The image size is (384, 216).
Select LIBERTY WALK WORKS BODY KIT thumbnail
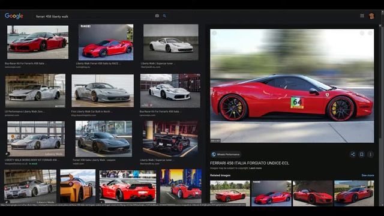[36, 139]
